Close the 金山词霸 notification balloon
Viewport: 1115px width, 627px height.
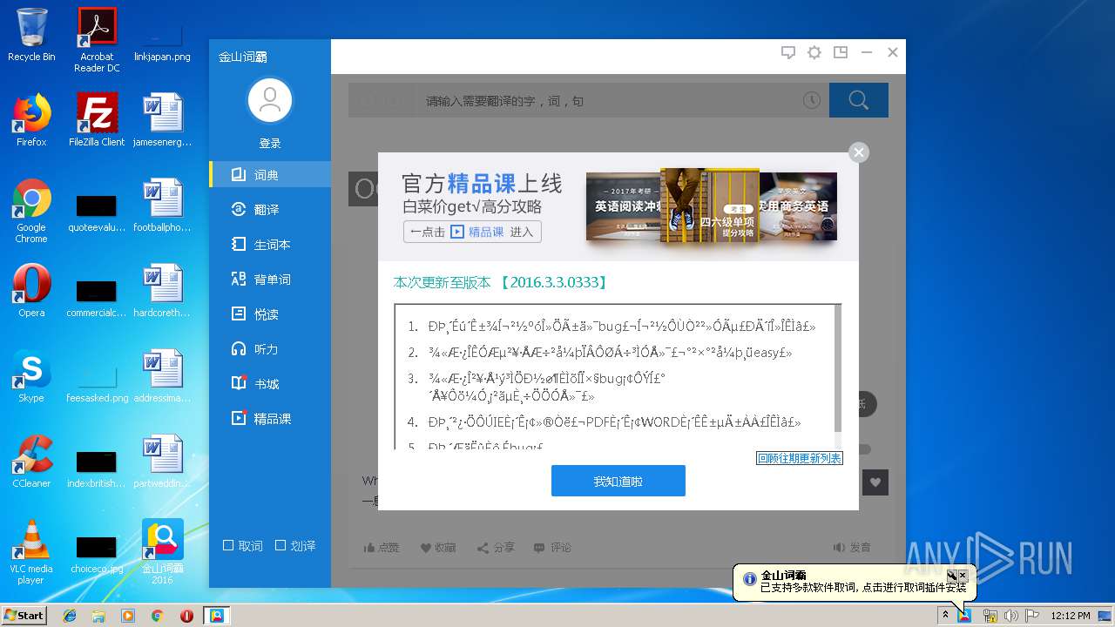963,576
